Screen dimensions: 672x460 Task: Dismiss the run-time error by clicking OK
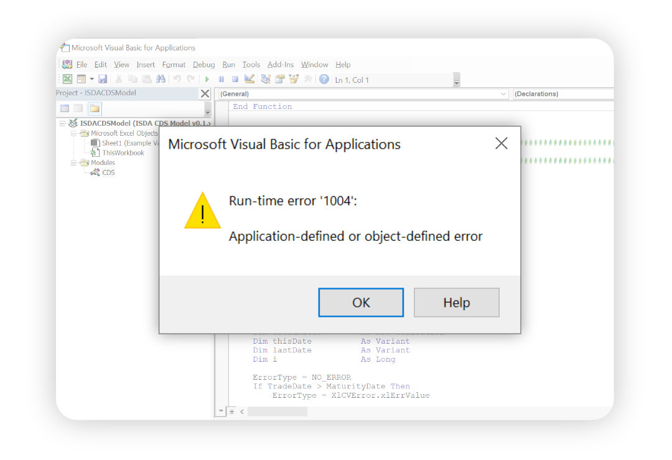(x=361, y=303)
